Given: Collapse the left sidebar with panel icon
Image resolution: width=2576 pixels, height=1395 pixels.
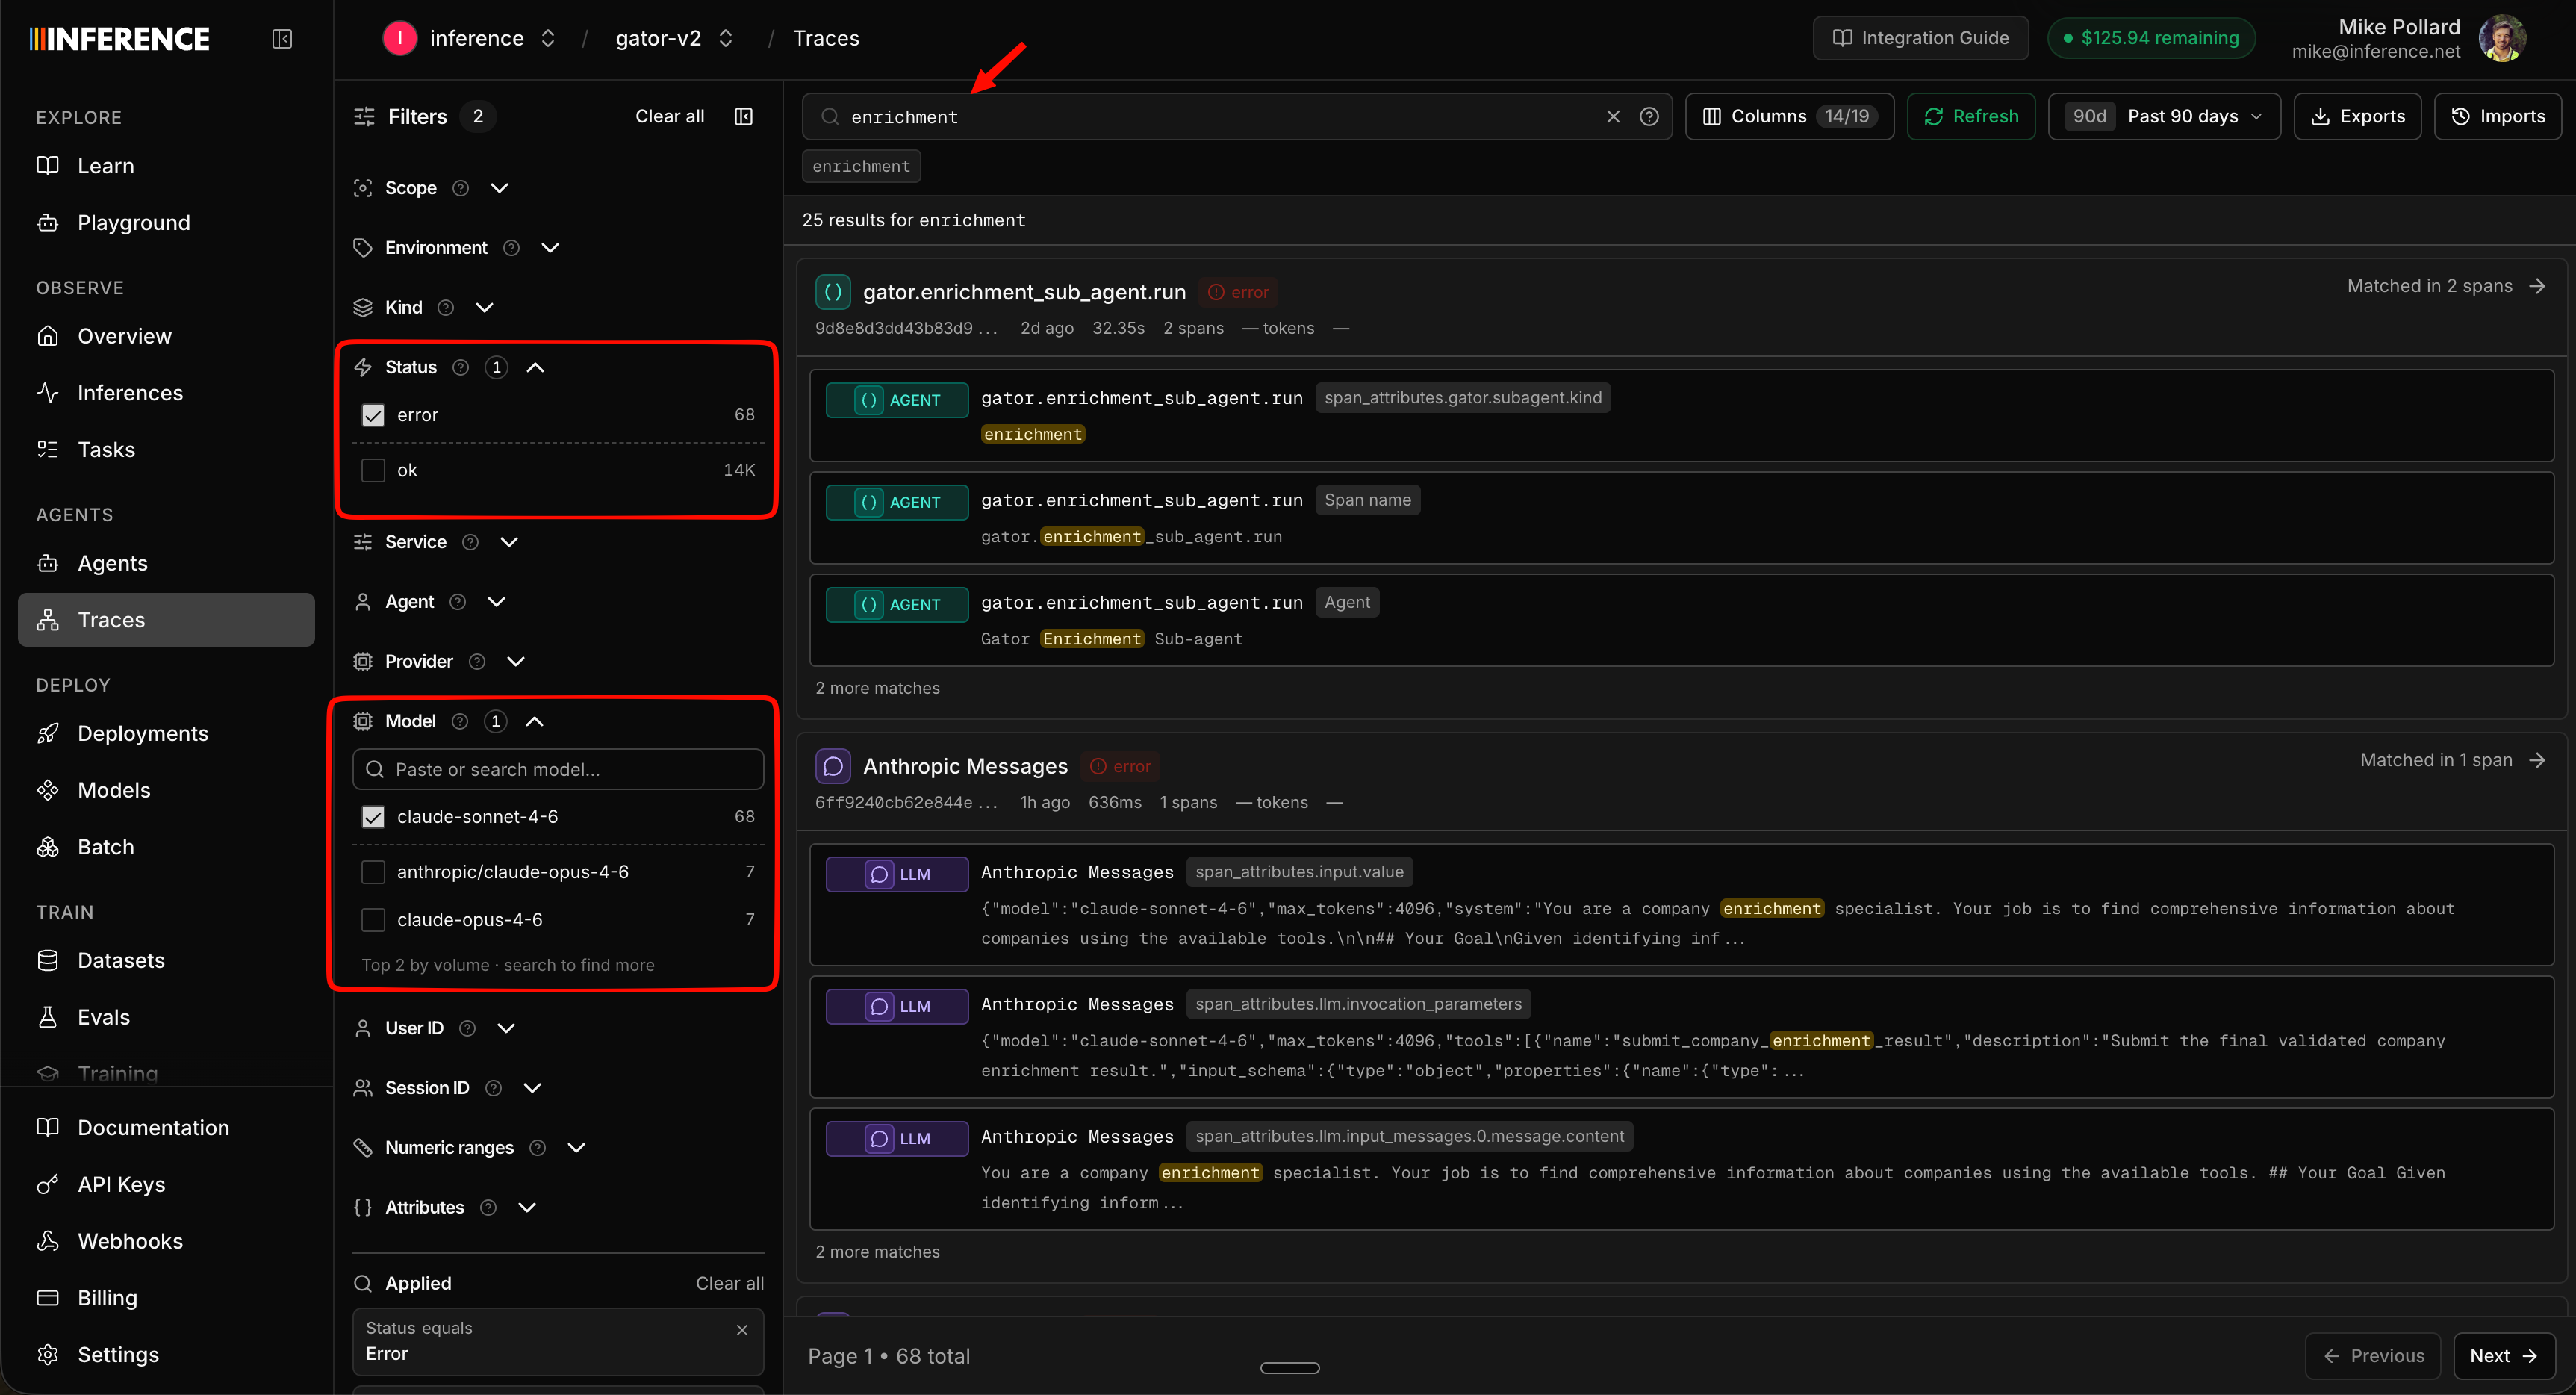Looking at the screenshot, I should coord(282,38).
